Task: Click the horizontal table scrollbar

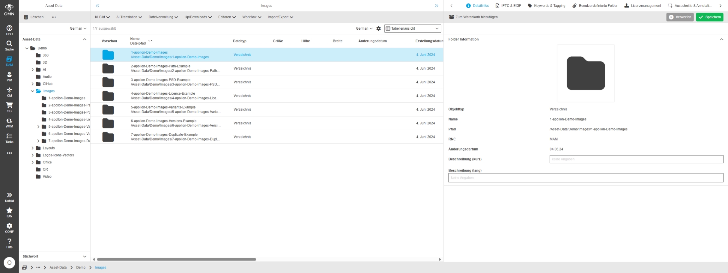Action: coord(176,260)
